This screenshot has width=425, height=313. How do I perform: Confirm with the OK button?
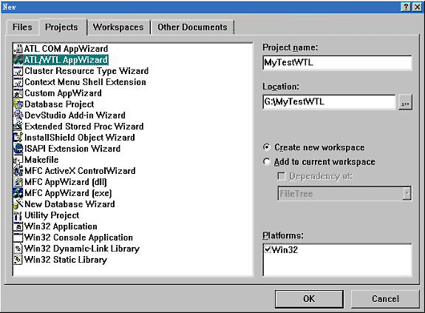pyautogui.click(x=309, y=299)
